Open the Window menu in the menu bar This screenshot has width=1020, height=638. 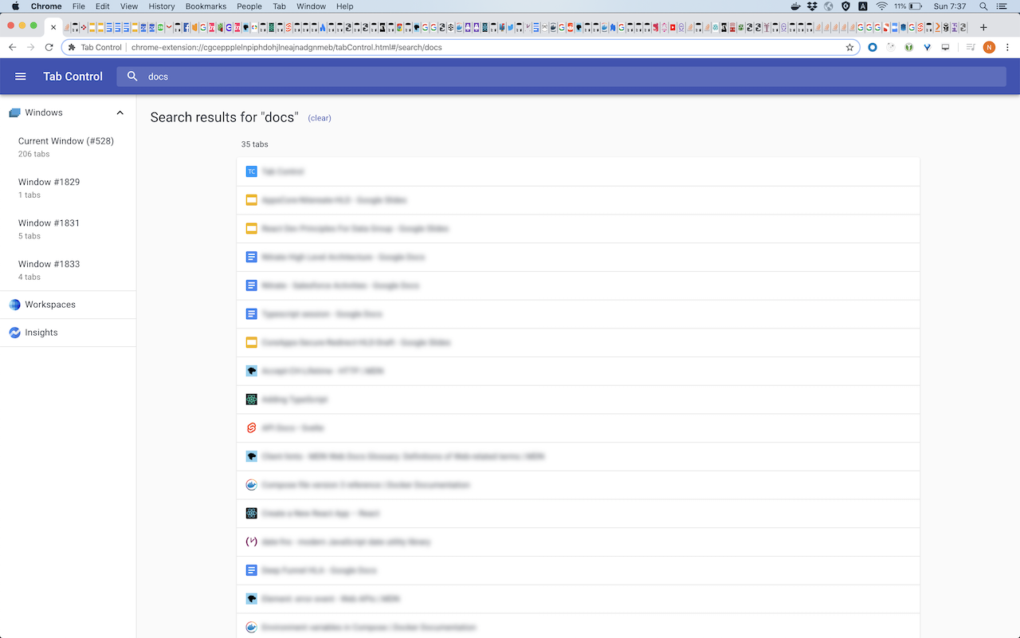tap(311, 6)
